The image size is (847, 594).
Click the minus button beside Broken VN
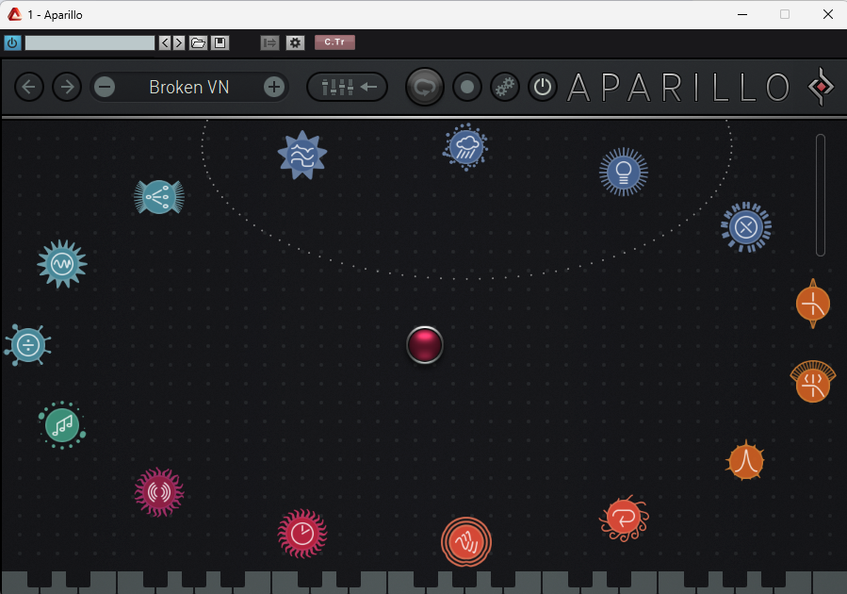tap(105, 87)
